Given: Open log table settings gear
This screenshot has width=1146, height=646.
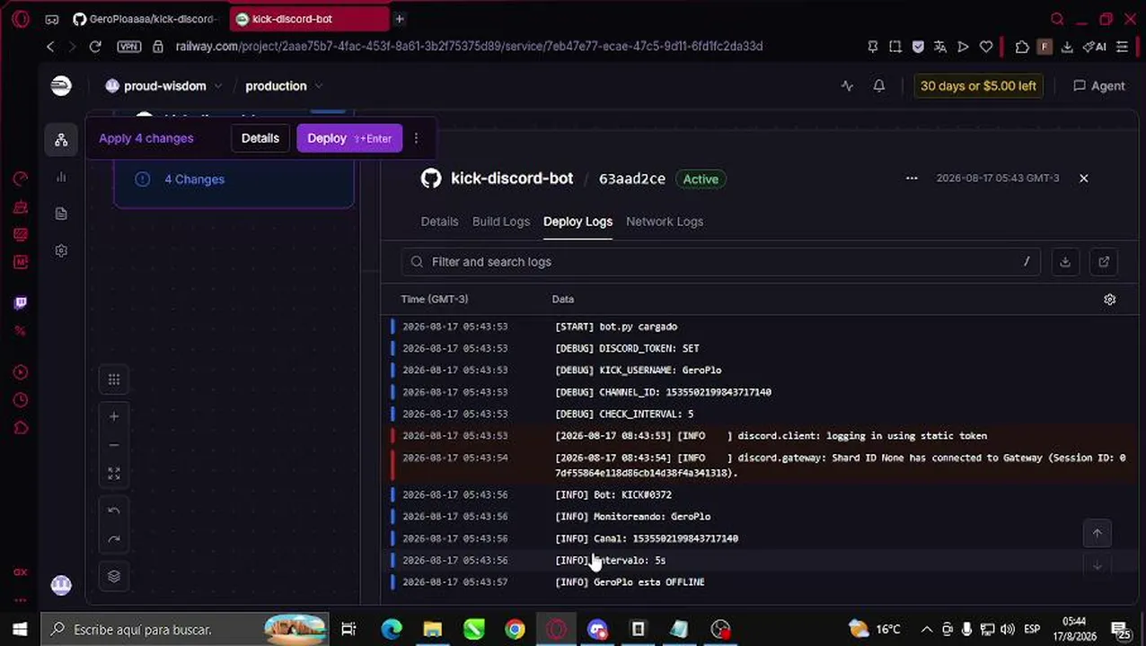Looking at the screenshot, I should 1110,300.
